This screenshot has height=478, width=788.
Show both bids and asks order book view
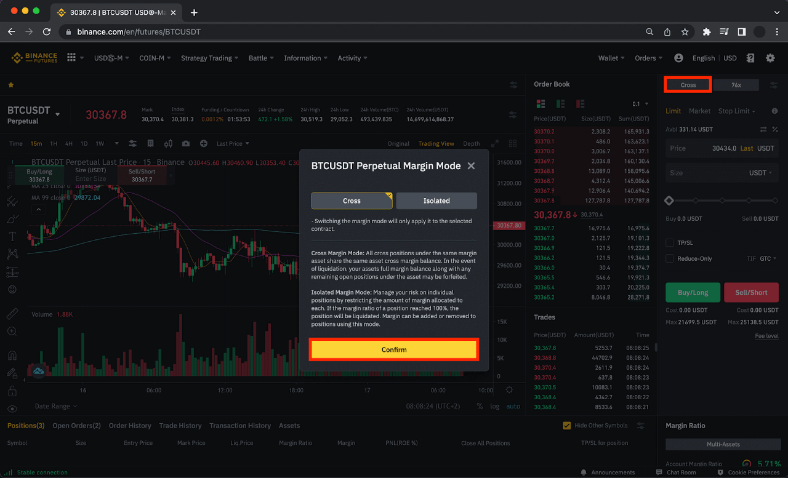click(541, 103)
